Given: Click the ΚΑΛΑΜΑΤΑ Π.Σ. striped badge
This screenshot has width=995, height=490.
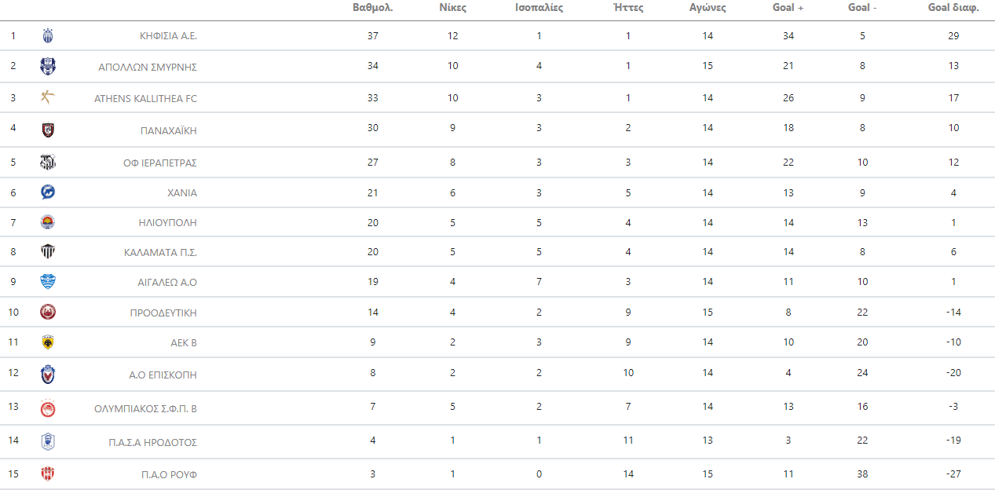Looking at the screenshot, I should (x=48, y=251).
